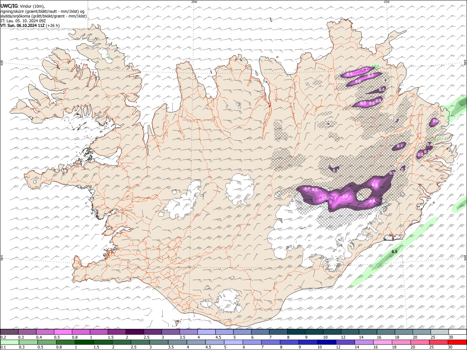Image resolution: width=467 pixels, height=350 pixels.
Task: Select the darkest green 1 swatch
Action: click(84, 342)
